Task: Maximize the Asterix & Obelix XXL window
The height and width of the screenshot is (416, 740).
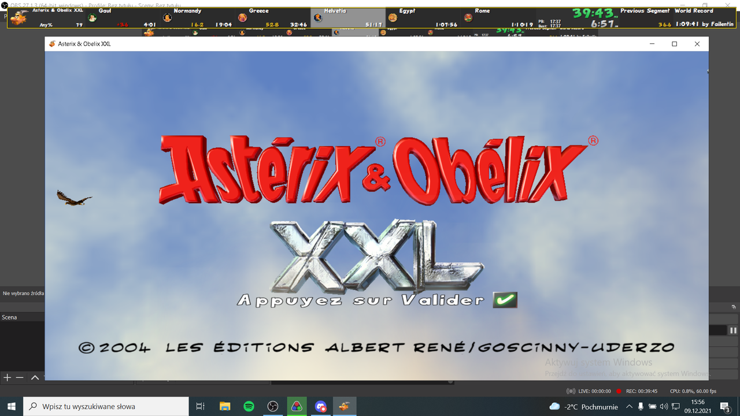Action: coord(674,44)
